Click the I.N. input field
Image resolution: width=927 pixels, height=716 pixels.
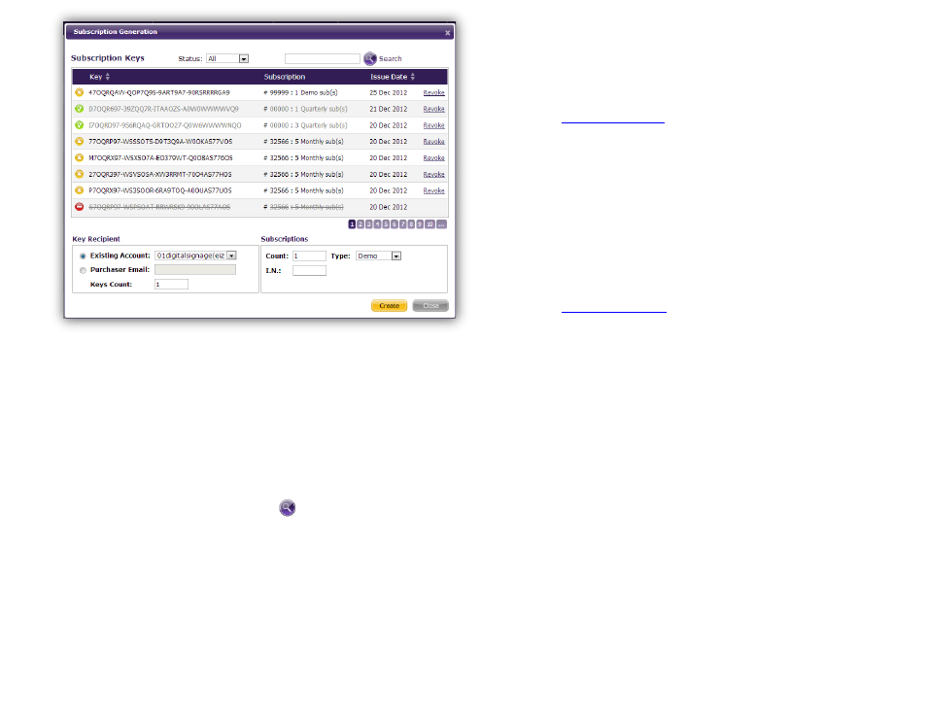(309, 270)
